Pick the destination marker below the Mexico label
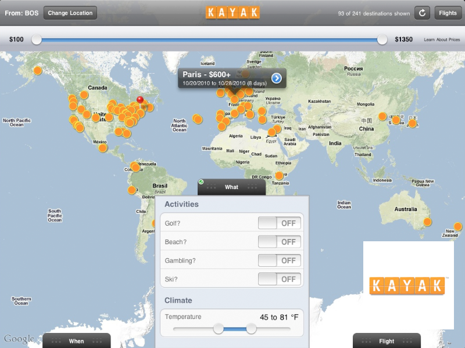The image size is (465, 348). tap(103, 148)
